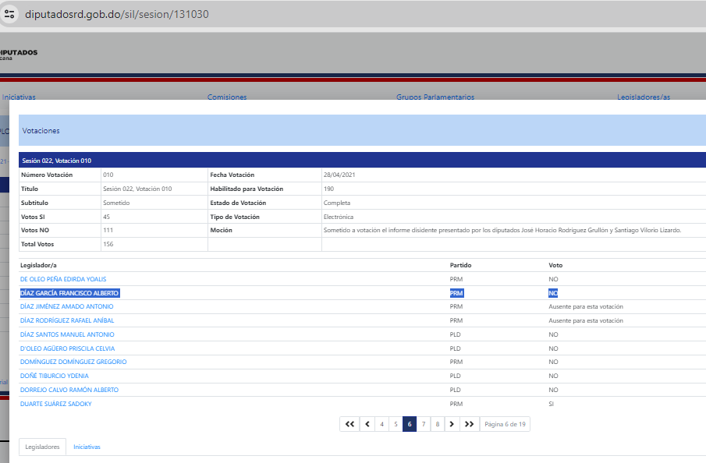Open page 7 of the pagination

(424, 424)
